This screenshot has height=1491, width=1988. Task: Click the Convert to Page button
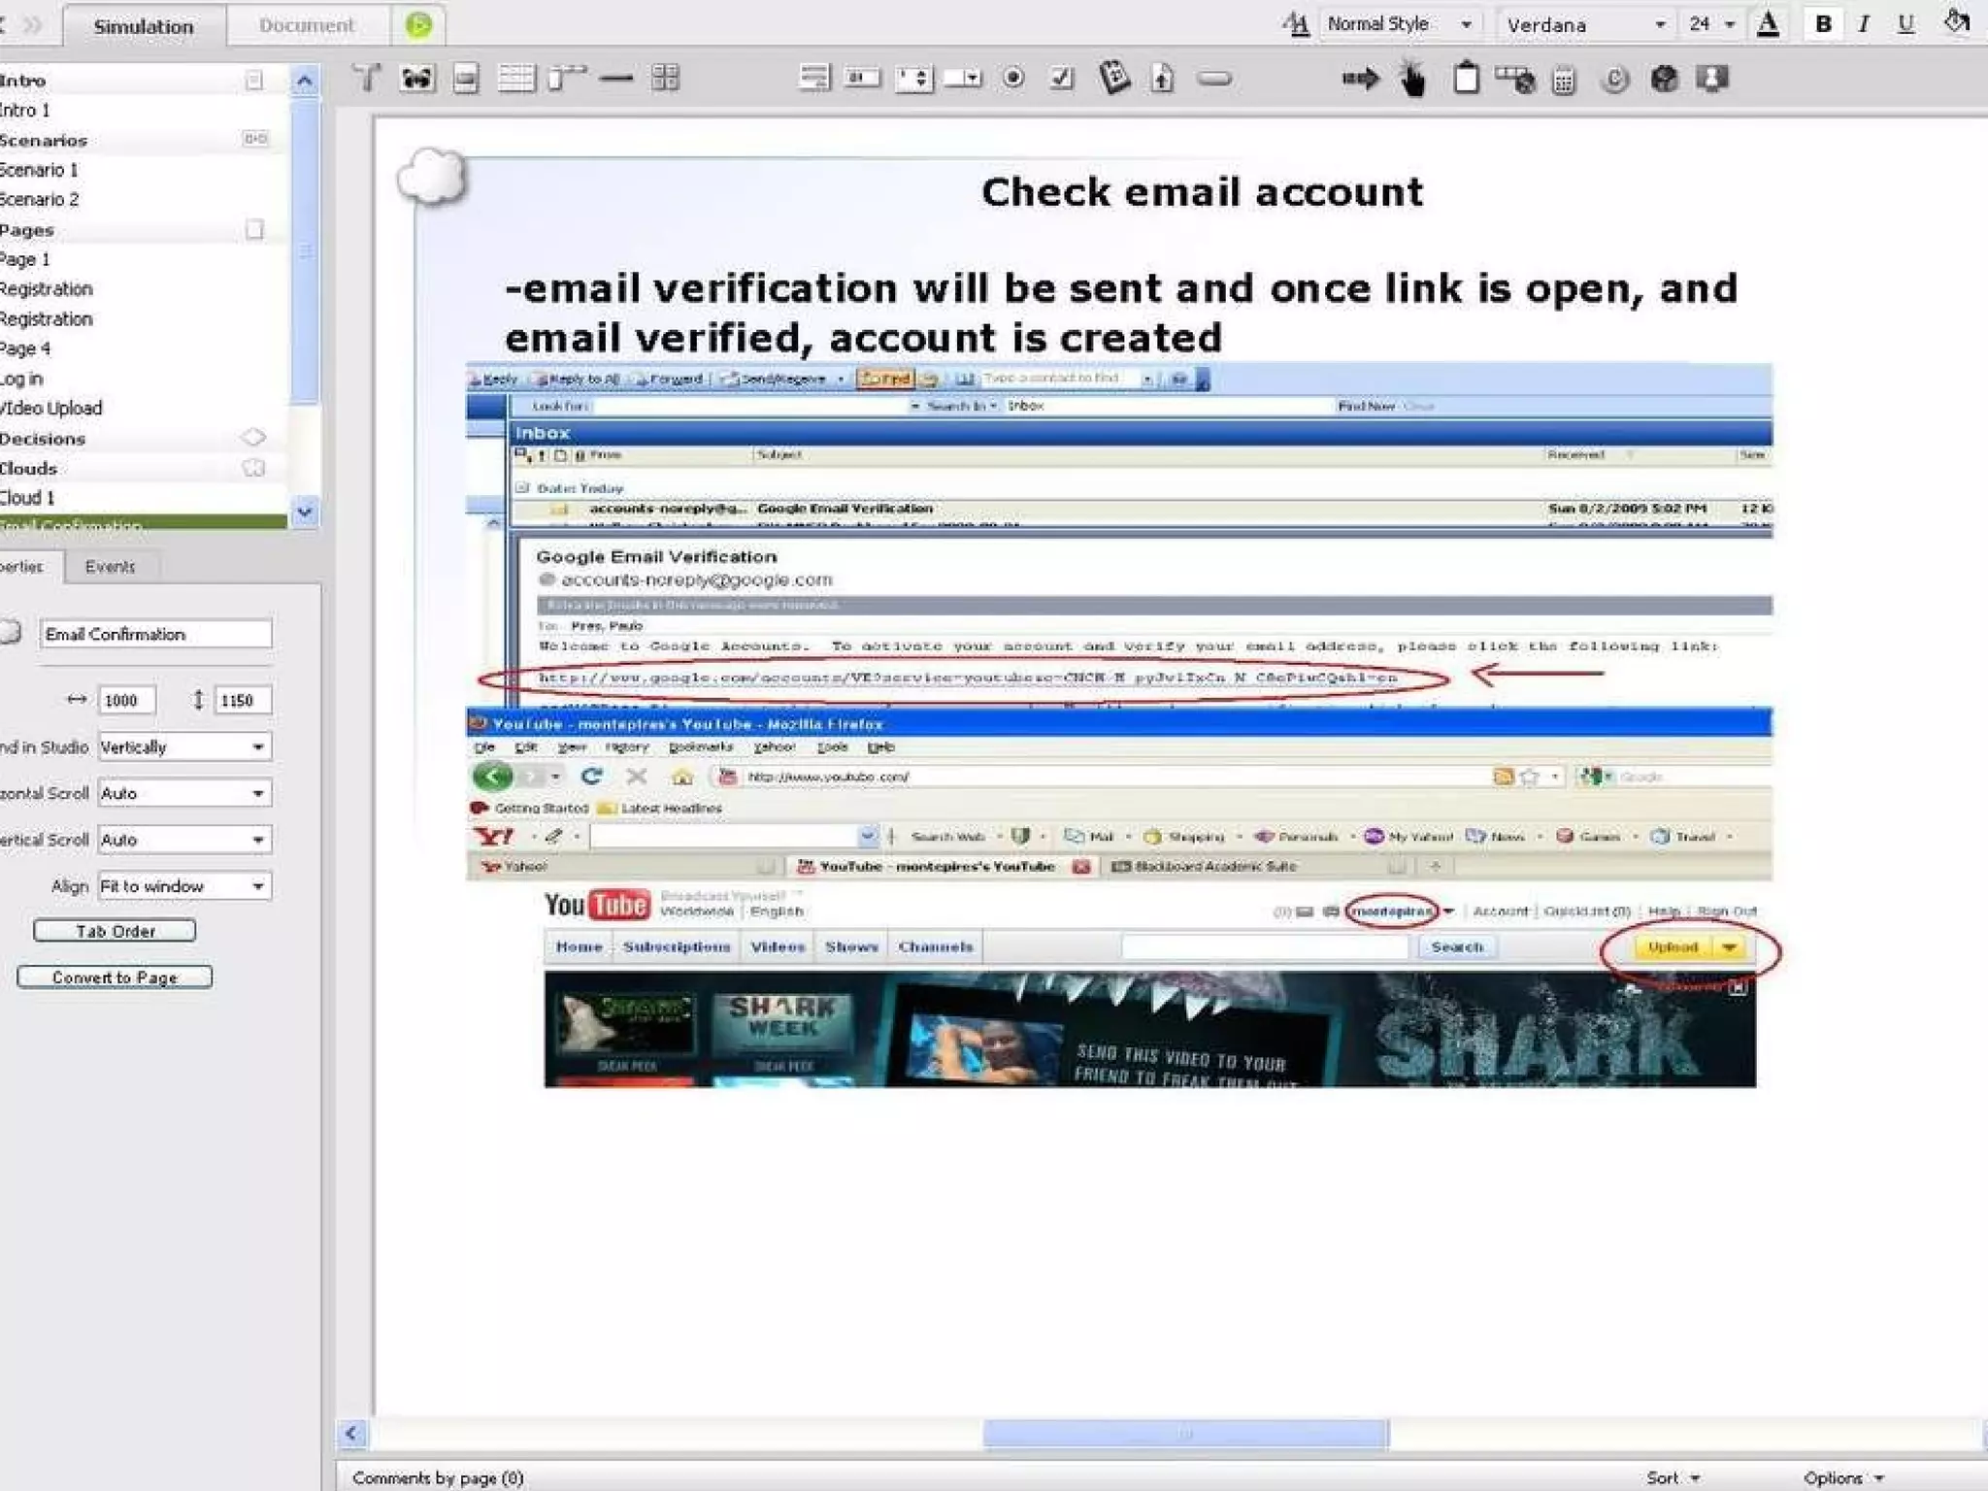pos(115,977)
